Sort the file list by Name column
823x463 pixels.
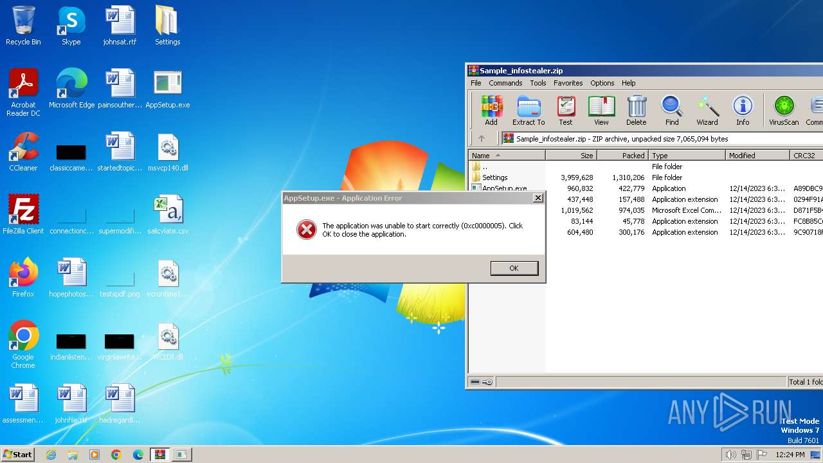tap(507, 156)
